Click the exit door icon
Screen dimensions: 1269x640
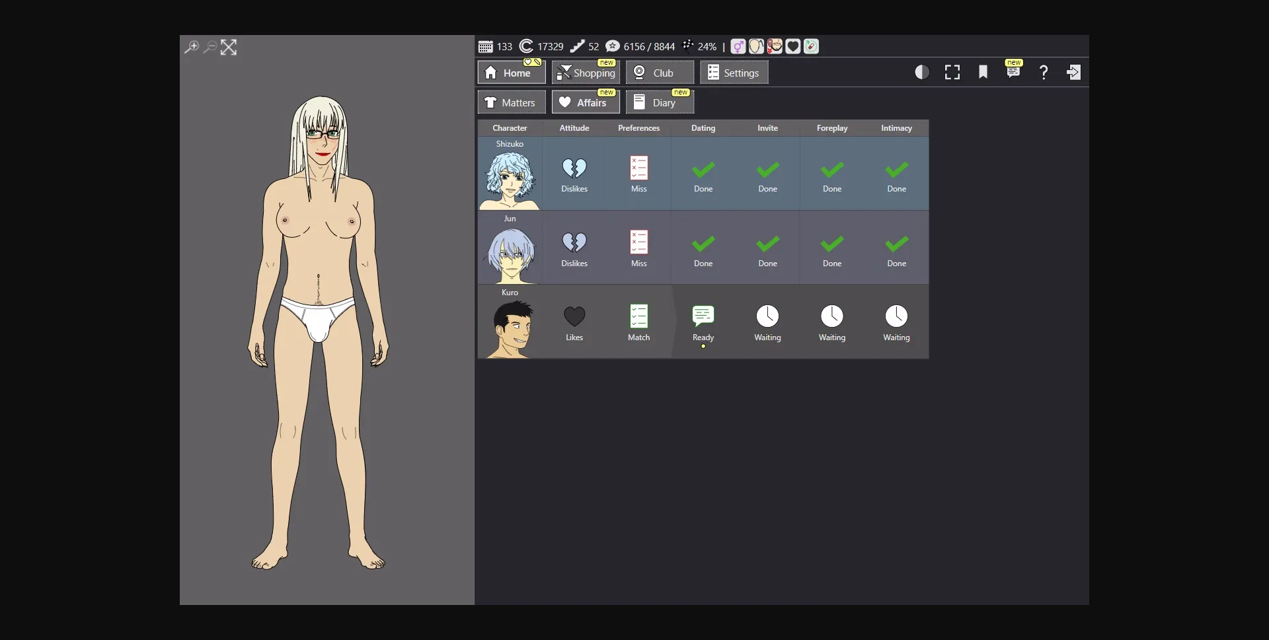(x=1074, y=72)
